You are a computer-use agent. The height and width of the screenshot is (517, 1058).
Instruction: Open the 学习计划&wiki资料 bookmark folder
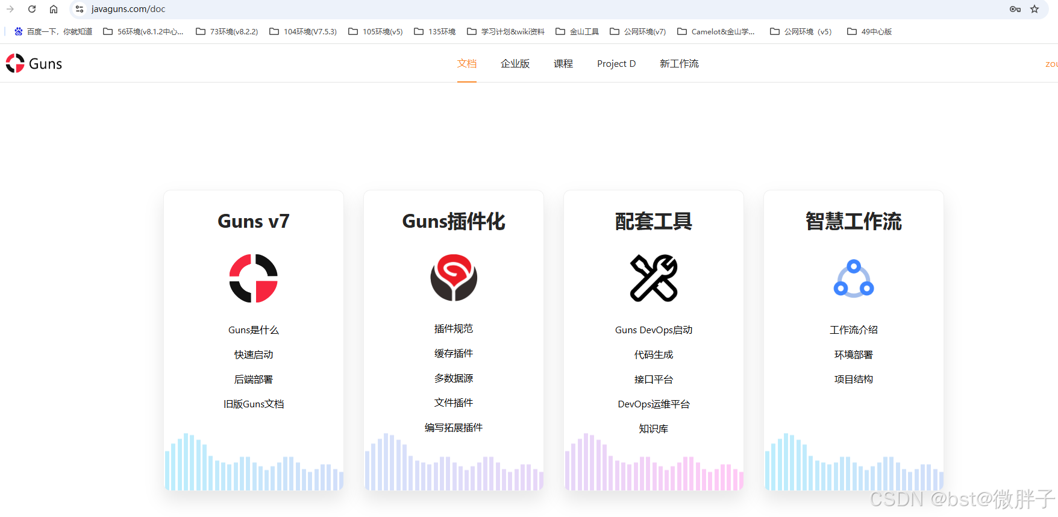pyautogui.click(x=506, y=31)
